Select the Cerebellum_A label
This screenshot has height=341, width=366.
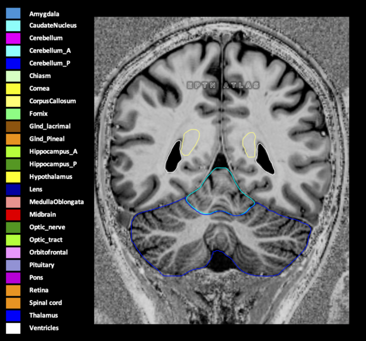(x=50, y=50)
